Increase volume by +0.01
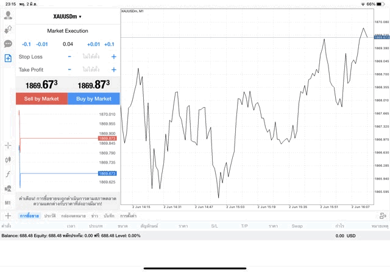 pyautogui.click(x=93, y=44)
